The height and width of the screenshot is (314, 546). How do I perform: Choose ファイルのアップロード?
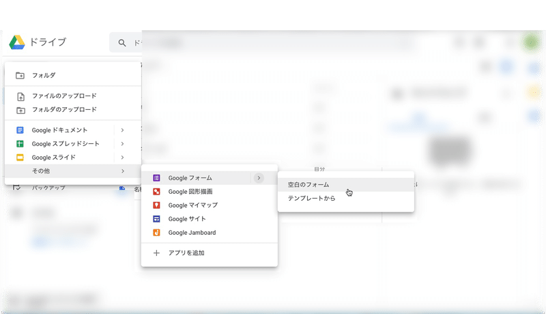click(73, 96)
